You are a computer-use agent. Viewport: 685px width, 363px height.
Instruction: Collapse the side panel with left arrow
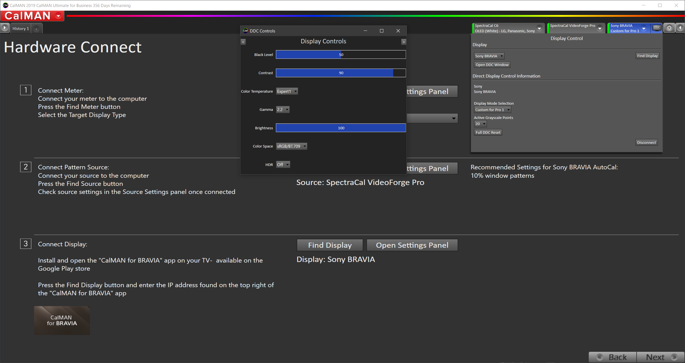coord(680,28)
